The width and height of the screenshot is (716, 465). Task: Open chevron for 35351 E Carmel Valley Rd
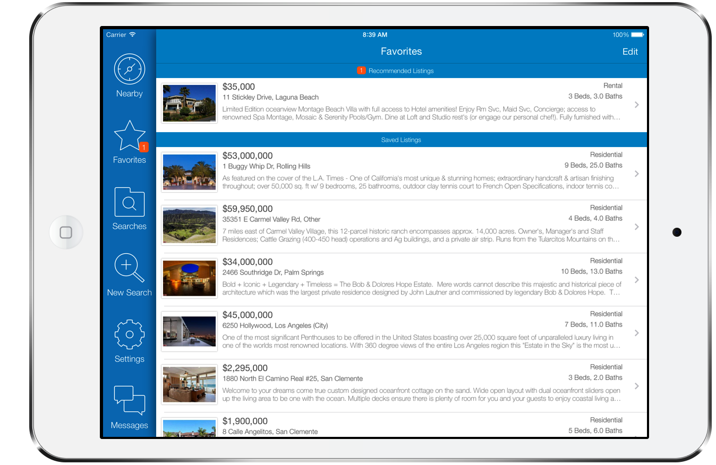pos(637,227)
